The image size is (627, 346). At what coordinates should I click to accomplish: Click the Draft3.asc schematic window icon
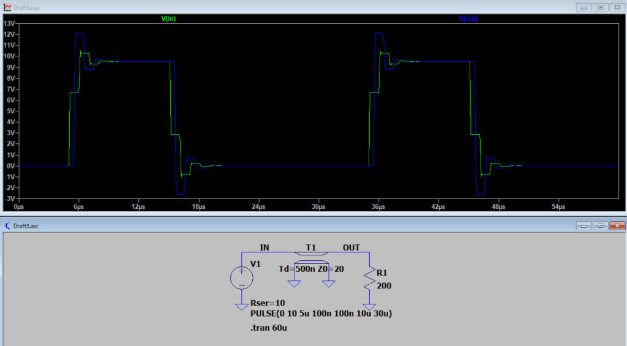pos(7,226)
